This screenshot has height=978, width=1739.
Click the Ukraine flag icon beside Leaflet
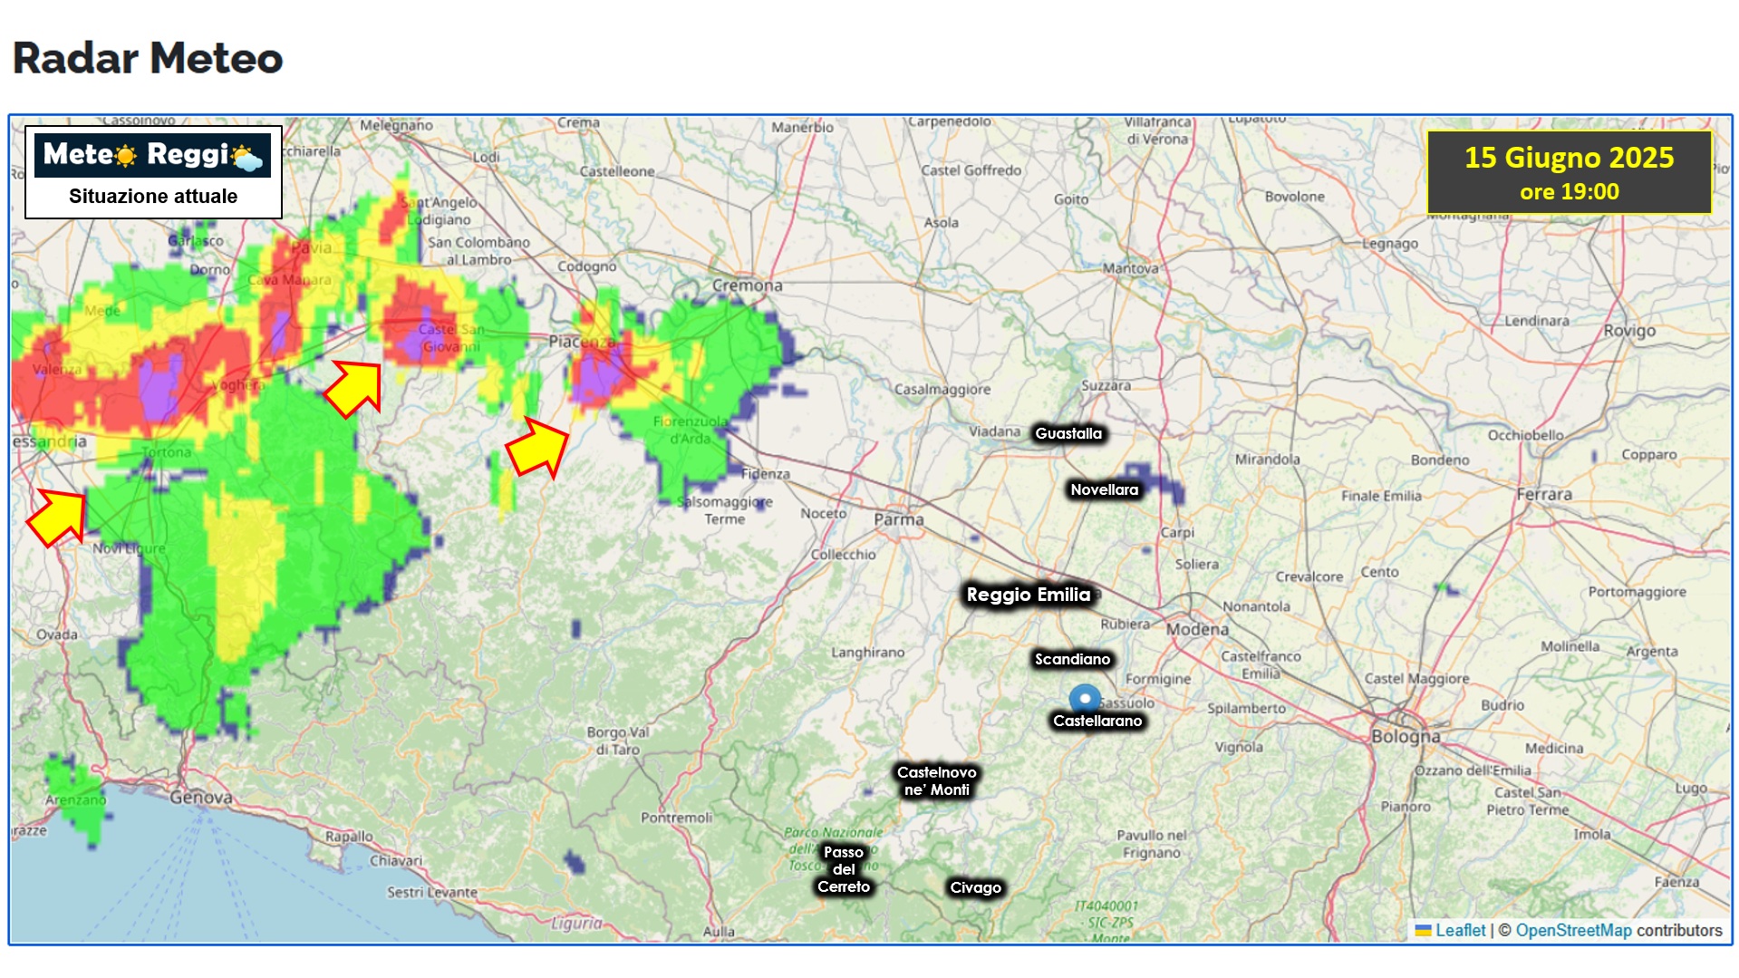1423,931
